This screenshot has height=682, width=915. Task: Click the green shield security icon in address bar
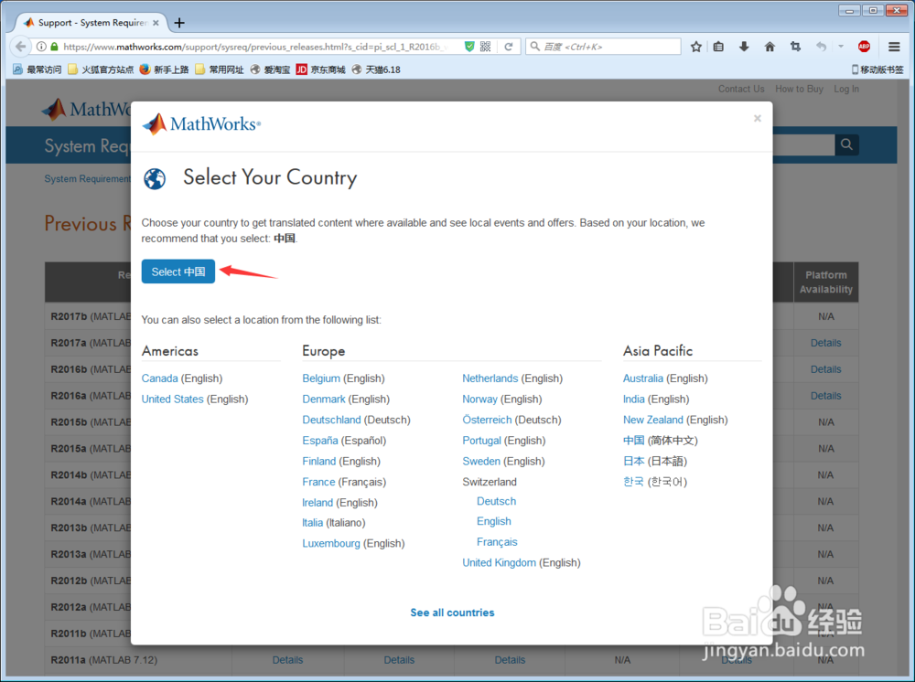469,47
